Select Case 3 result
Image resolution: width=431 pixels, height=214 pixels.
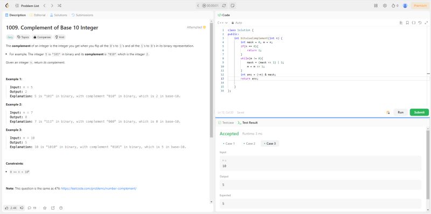click(x=270, y=144)
